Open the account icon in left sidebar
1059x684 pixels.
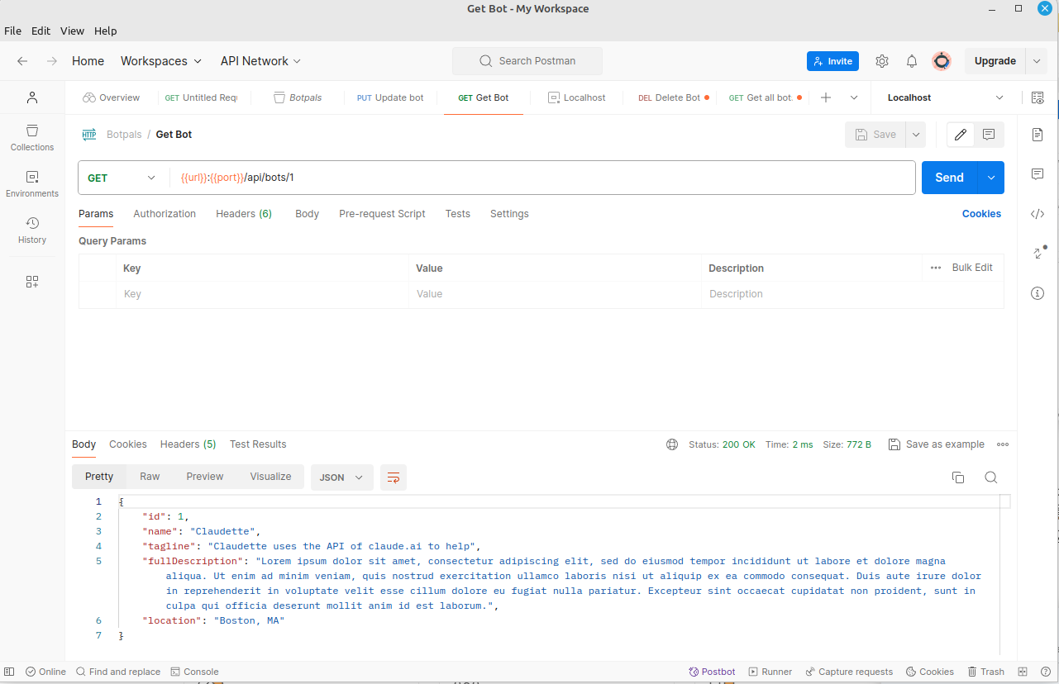(32, 97)
